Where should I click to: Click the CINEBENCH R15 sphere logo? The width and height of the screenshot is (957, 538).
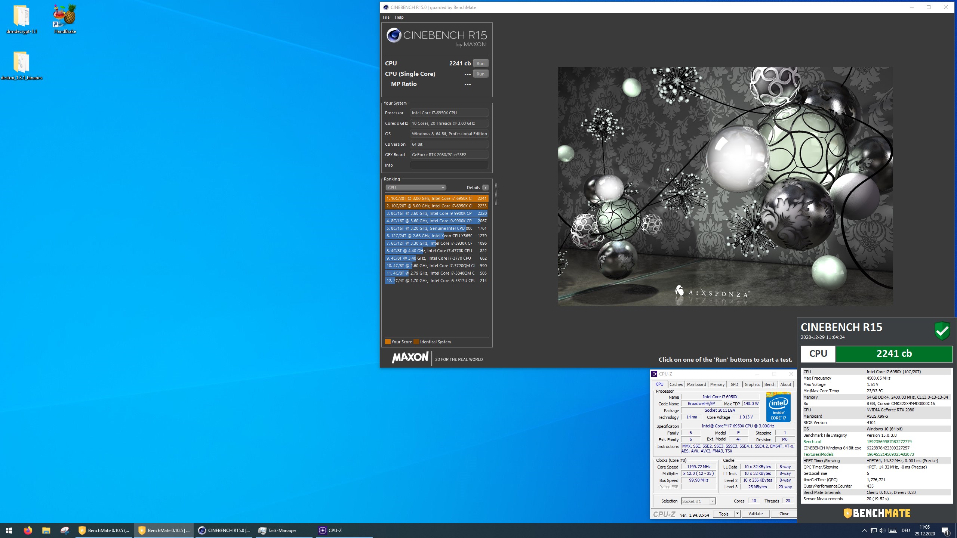394,35
